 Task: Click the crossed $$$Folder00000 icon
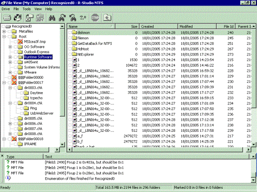(x=14, y=77)
